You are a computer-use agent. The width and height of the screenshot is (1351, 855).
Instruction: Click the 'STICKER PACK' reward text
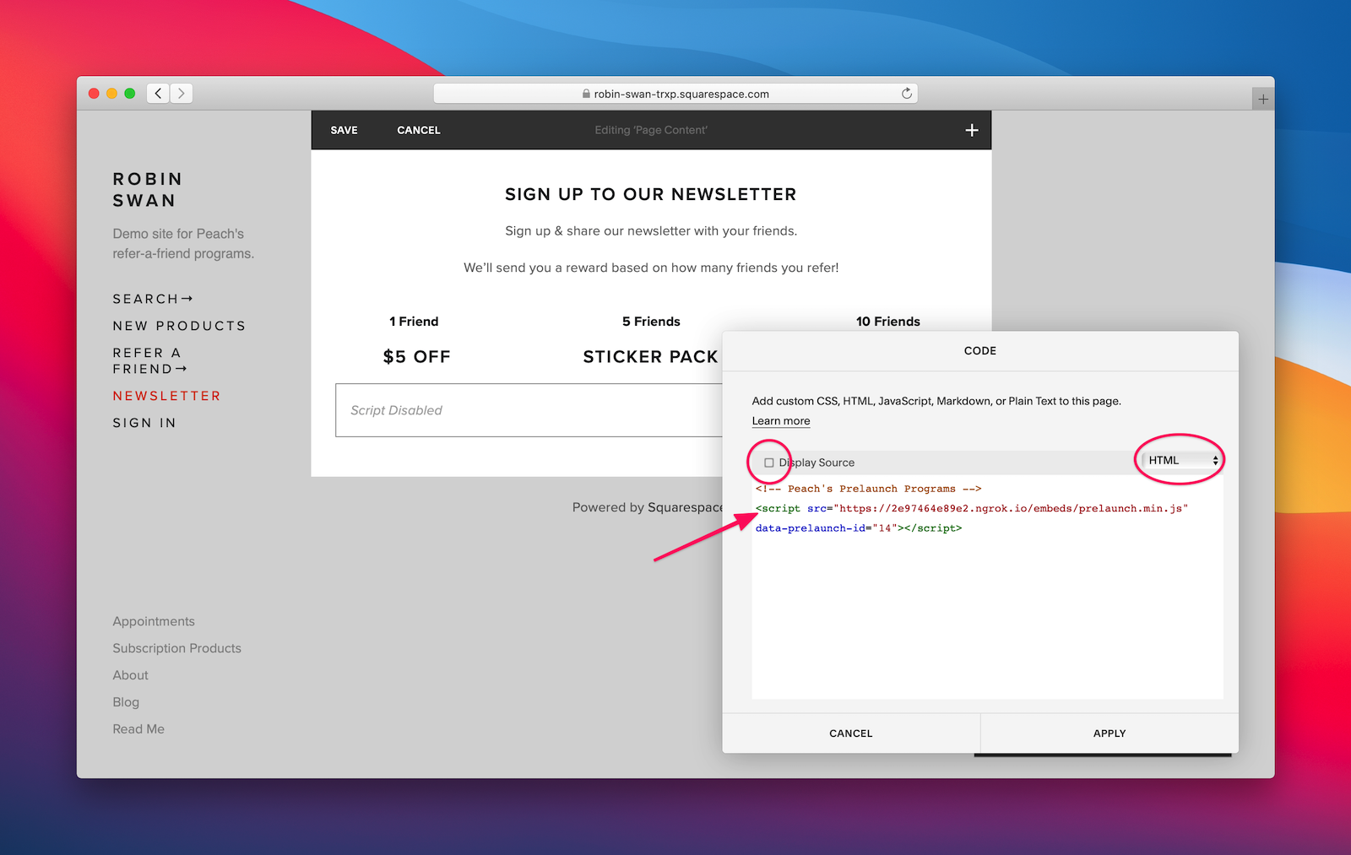pyautogui.click(x=650, y=357)
